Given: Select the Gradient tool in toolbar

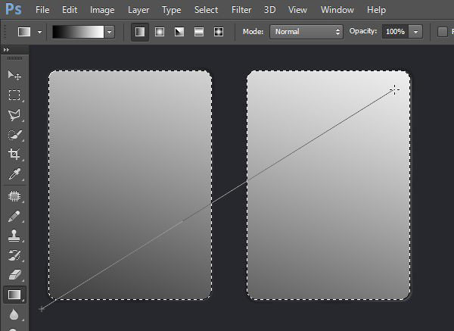Looking at the screenshot, I should pos(14,295).
